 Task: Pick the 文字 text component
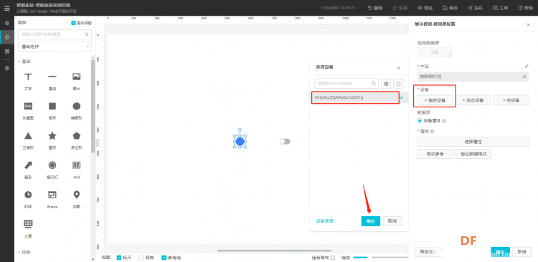click(x=28, y=81)
